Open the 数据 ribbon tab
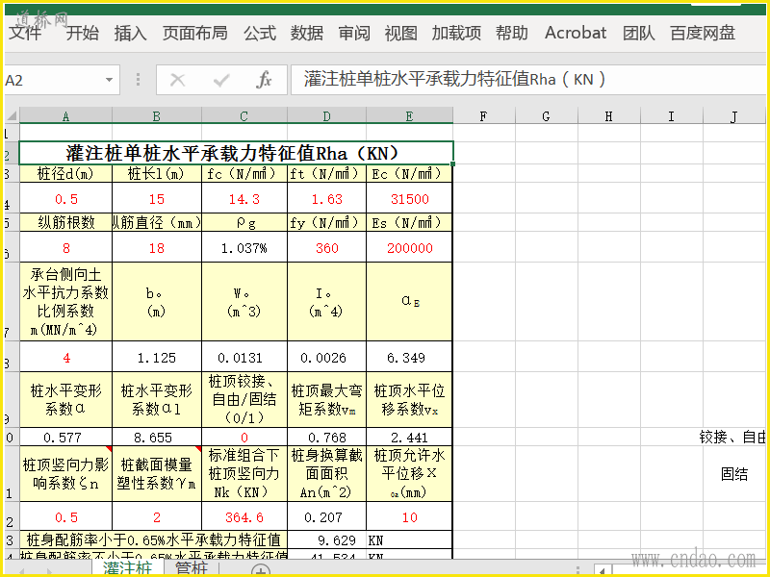The width and height of the screenshot is (770, 577). coord(306,33)
